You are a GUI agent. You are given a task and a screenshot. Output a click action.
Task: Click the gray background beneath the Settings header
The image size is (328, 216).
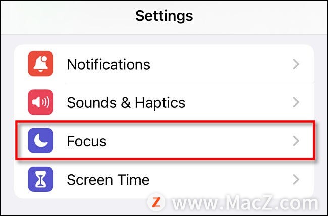164,40
